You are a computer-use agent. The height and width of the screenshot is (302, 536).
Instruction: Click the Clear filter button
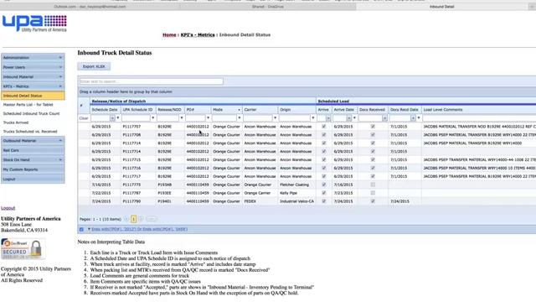coord(84,118)
